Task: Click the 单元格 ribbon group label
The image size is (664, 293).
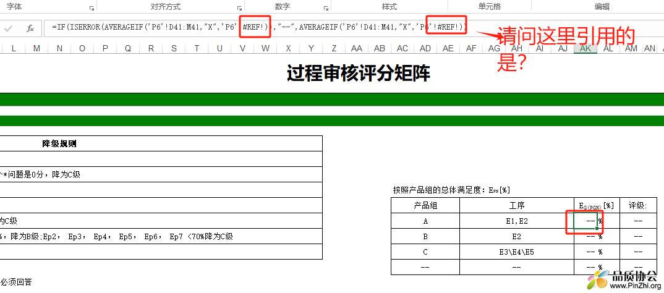Action: pos(490,6)
